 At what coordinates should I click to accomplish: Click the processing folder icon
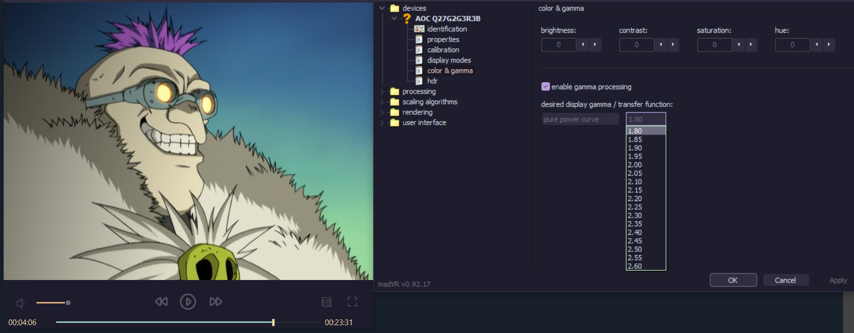[x=395, y=91]
